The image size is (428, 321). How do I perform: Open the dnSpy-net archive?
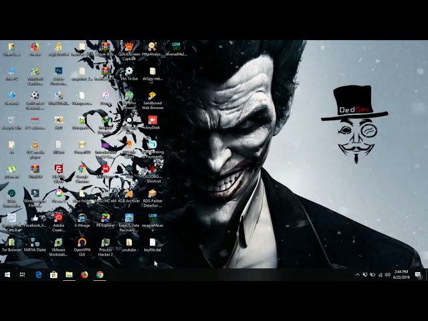[x=152, y=74]
